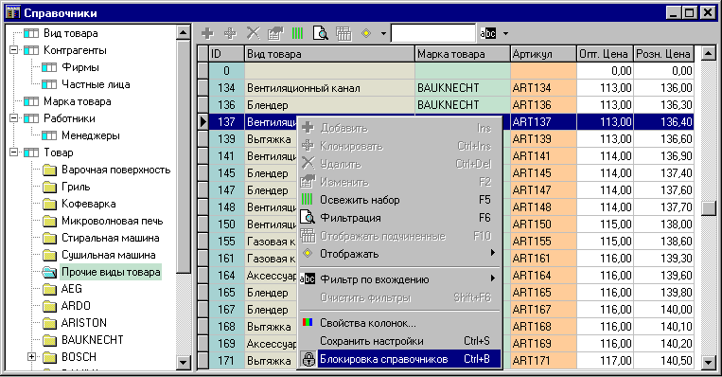Viewport: 722px width, 377px height.
Task: Collapse the Контрагенты tree node
Action: point(14,50)
